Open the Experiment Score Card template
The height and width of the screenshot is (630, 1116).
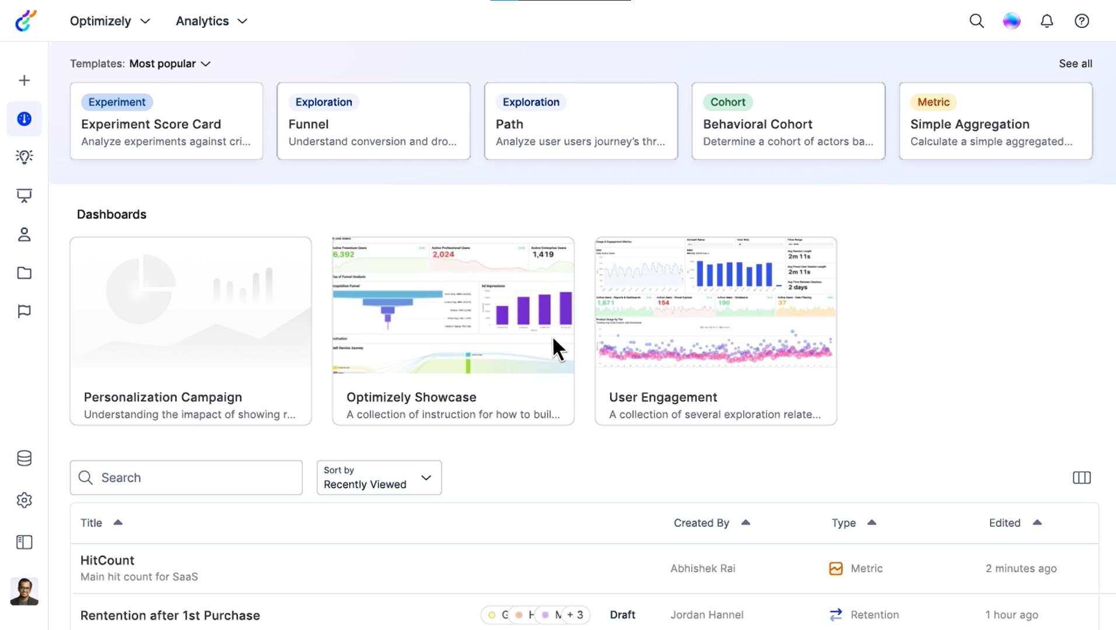click(x=166, y=121)
